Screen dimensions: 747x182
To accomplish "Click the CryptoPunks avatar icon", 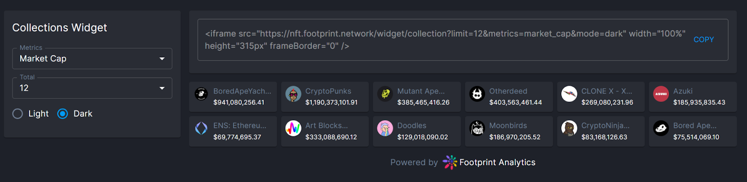I will [293, 94].
